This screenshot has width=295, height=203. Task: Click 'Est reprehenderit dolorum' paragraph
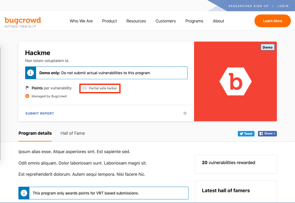82,174
